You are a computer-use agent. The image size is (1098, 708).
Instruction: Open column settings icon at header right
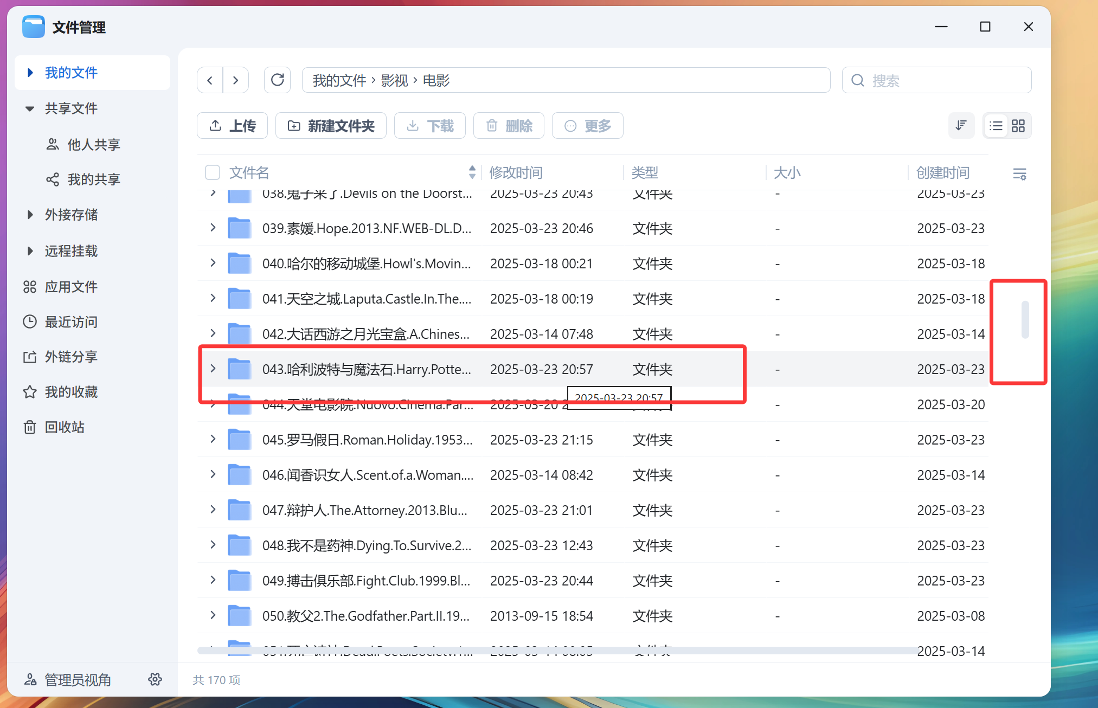tap(1019, 173)
